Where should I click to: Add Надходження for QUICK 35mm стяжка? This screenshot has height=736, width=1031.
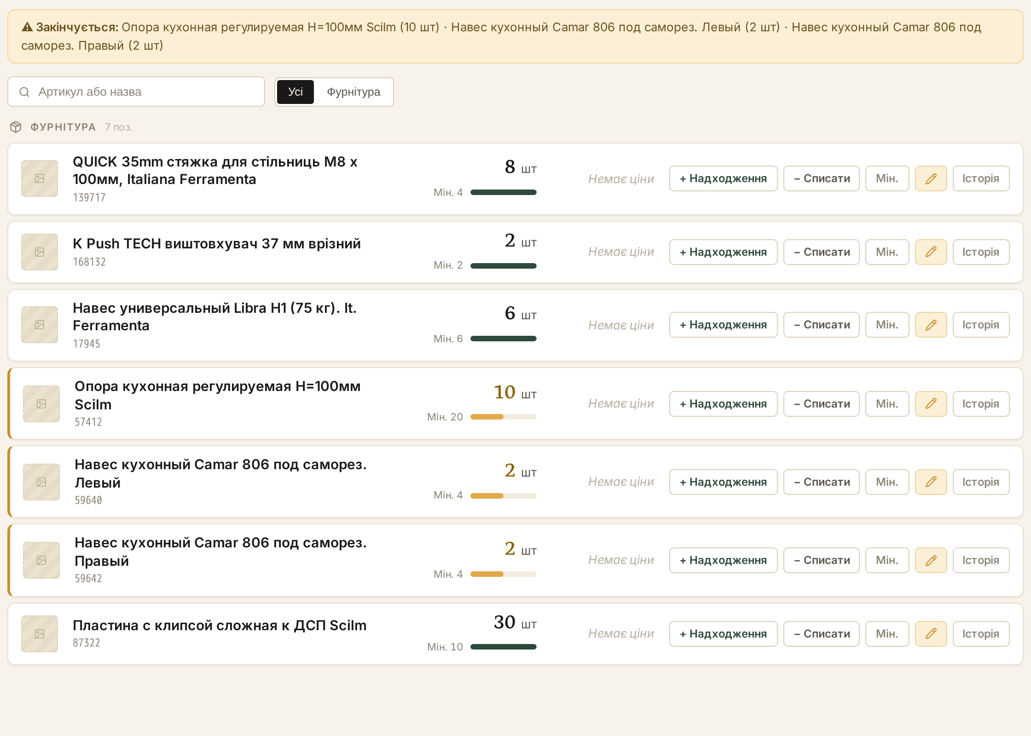tap(723, 178)
